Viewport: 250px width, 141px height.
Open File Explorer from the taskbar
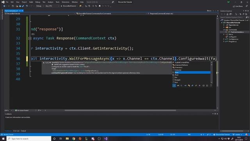pos(67,139)
